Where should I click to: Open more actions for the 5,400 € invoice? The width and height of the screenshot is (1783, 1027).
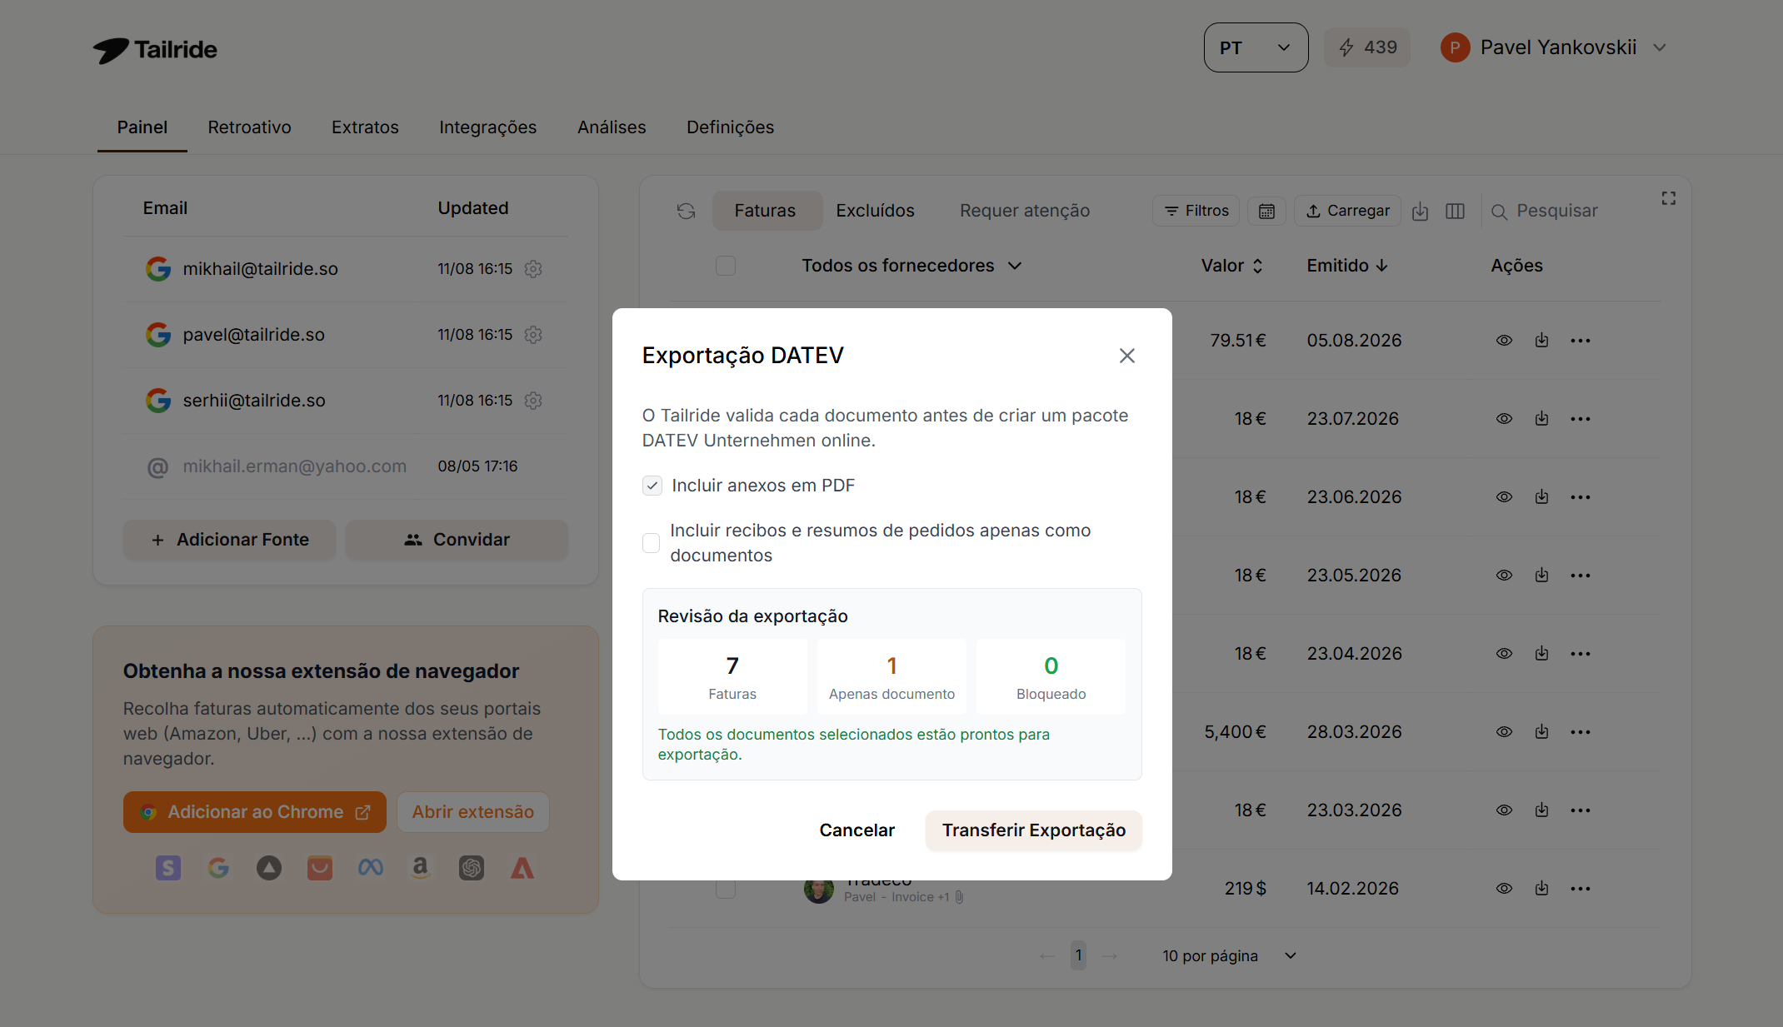pos(1581,732)
